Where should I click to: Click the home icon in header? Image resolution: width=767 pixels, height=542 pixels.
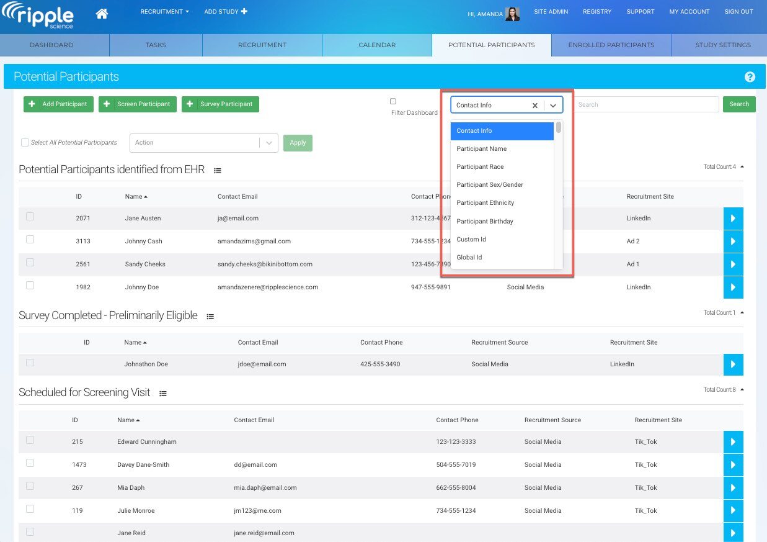pos(102,13)
